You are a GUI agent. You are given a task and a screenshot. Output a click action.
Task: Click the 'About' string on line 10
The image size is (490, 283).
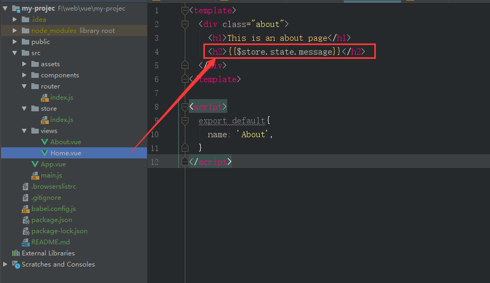252,135
